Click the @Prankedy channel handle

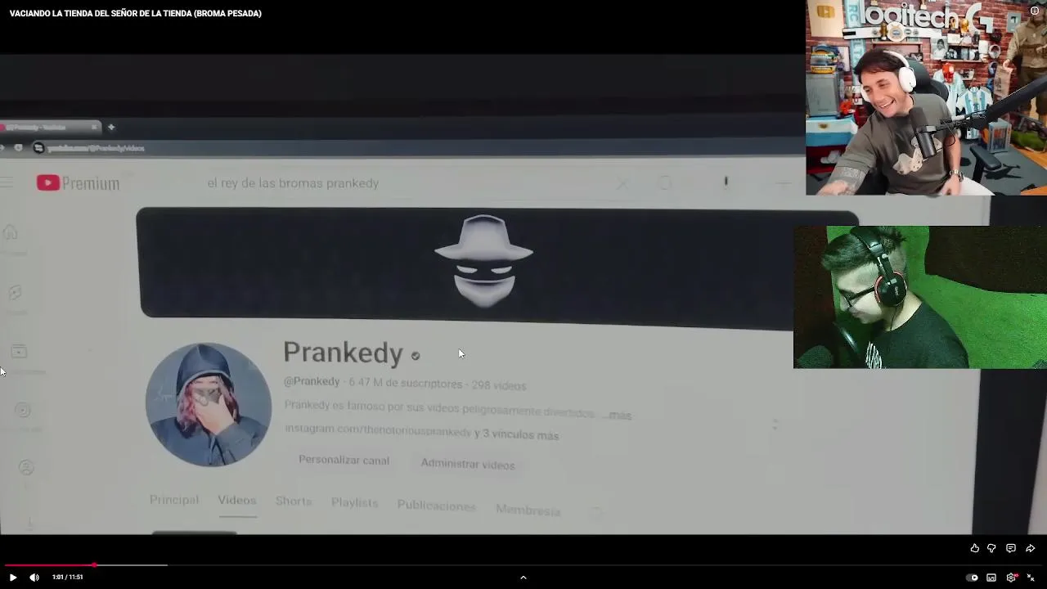pos(312,381)
